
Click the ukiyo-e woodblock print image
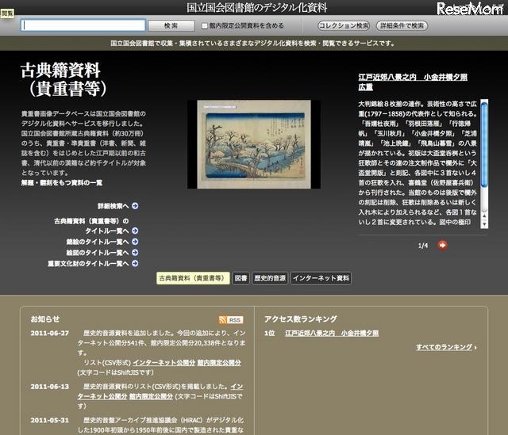point(254,144)
